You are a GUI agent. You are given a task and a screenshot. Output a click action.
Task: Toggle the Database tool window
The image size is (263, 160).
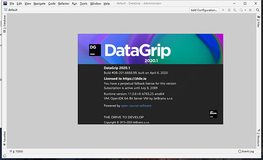coord(4,24)
